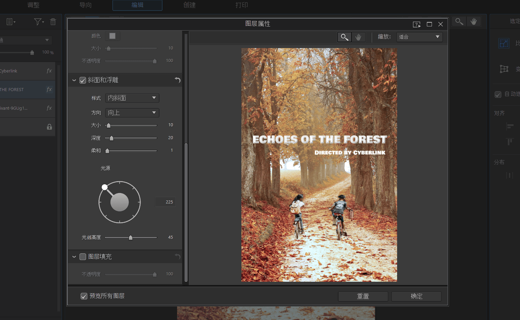Select the zoom magnifier tool in dialog

click(344, 37)
